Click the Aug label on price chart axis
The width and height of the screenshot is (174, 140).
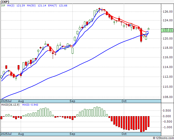pyautogui.click(x=21, y=101)
